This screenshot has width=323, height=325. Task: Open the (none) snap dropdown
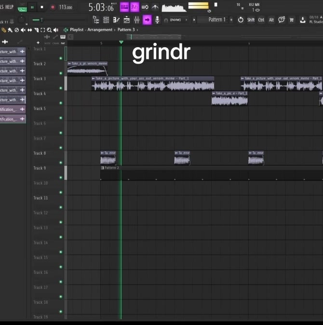(178, 20)
